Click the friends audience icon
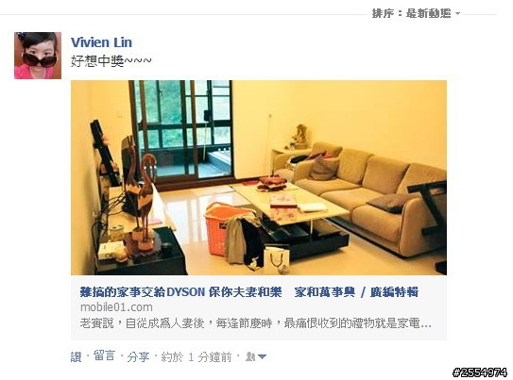Screen dimensions: 513x380 (250, 356)
